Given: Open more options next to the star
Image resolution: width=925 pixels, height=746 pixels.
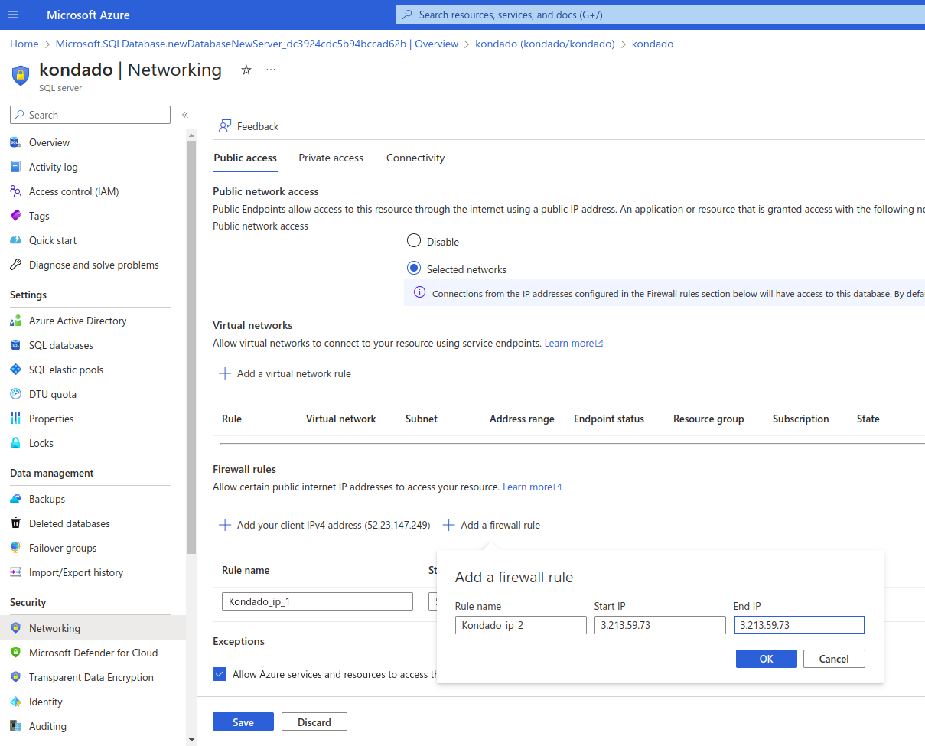Looking at the screenshot, I should [x=270, y=69].
